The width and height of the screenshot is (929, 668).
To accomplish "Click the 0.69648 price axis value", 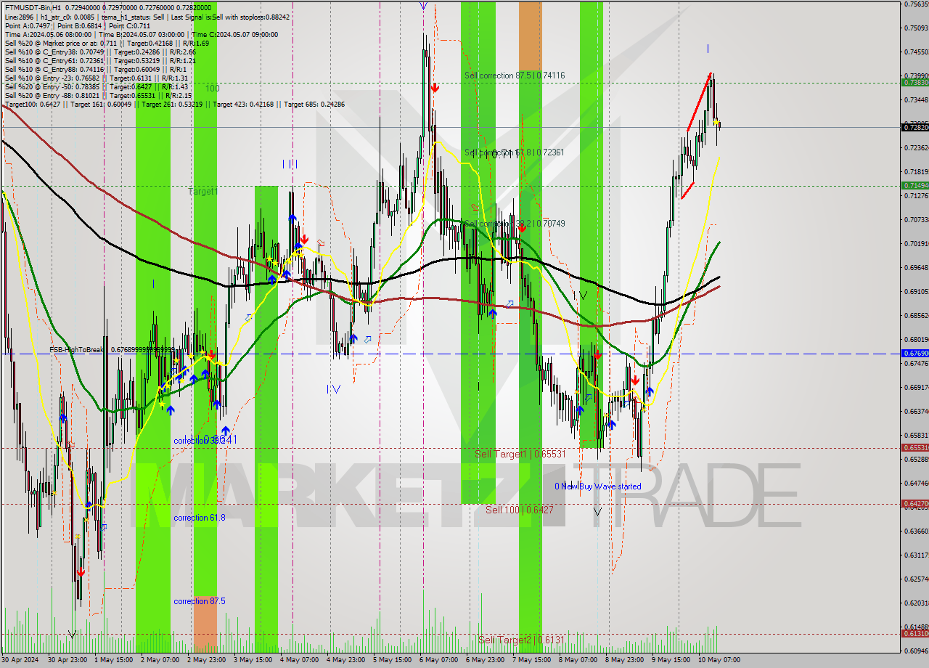I will coord(915,268).
